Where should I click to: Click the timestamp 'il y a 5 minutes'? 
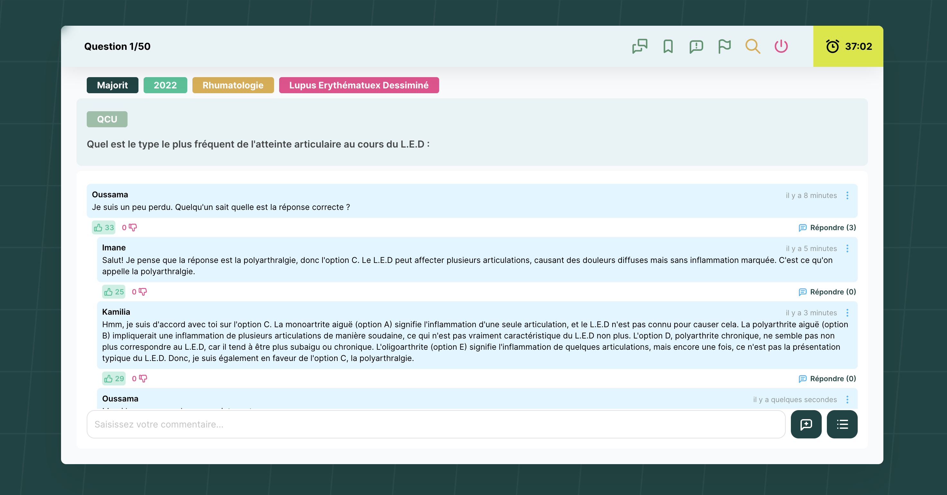click(811, 248)
